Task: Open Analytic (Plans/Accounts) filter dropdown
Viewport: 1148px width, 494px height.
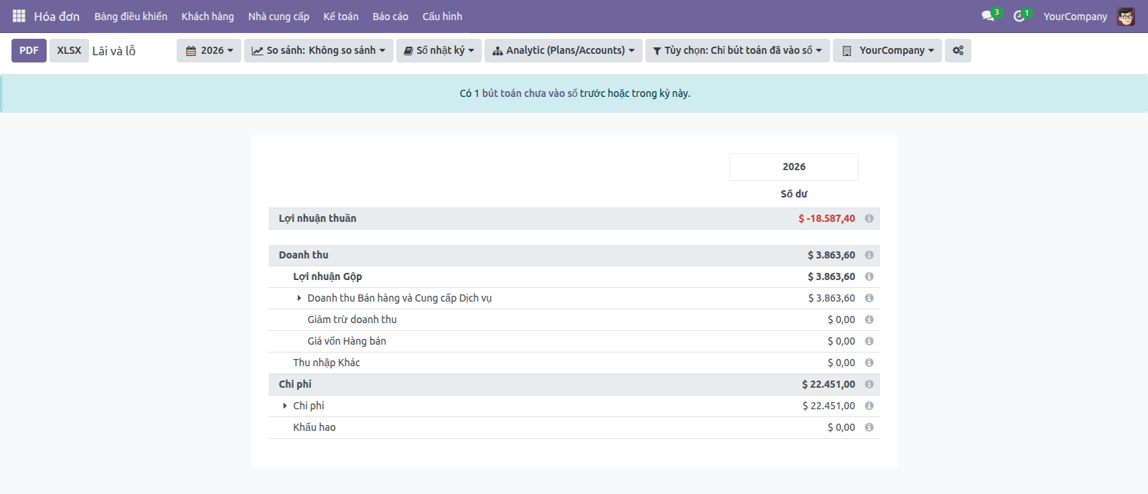Action: (564, 50)
